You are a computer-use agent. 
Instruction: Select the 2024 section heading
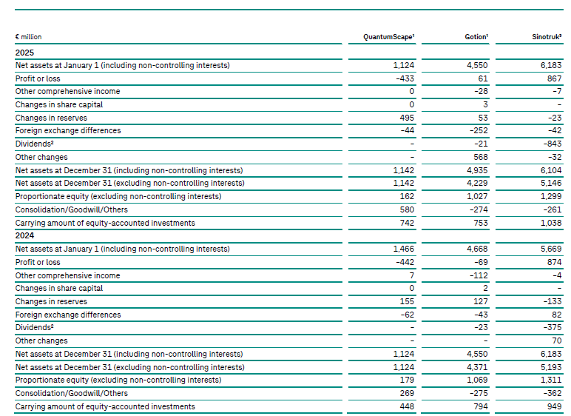click(24, 236)
